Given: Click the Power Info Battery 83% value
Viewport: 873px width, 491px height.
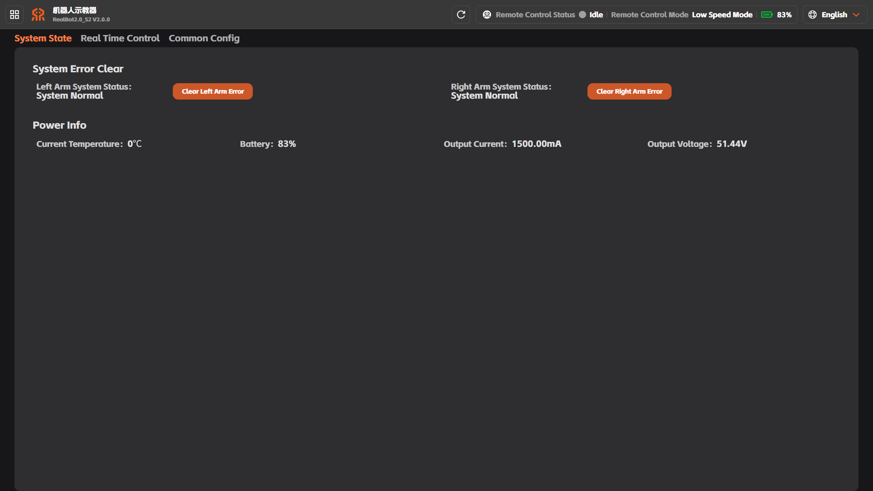Looking at the screenshot, I should pos(287,144).
